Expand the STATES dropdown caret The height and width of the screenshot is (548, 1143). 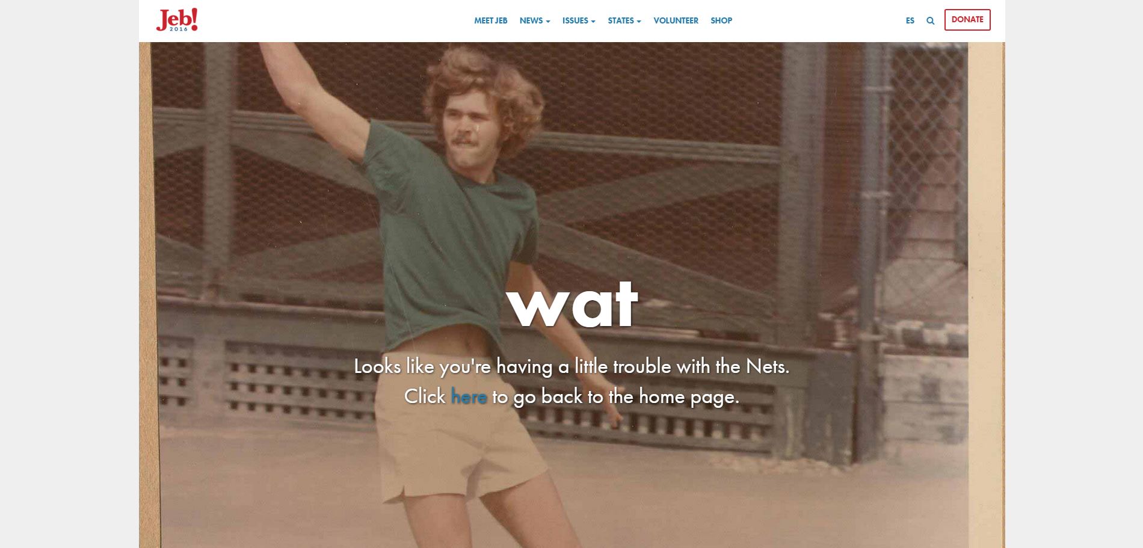[x=639, y=21]
